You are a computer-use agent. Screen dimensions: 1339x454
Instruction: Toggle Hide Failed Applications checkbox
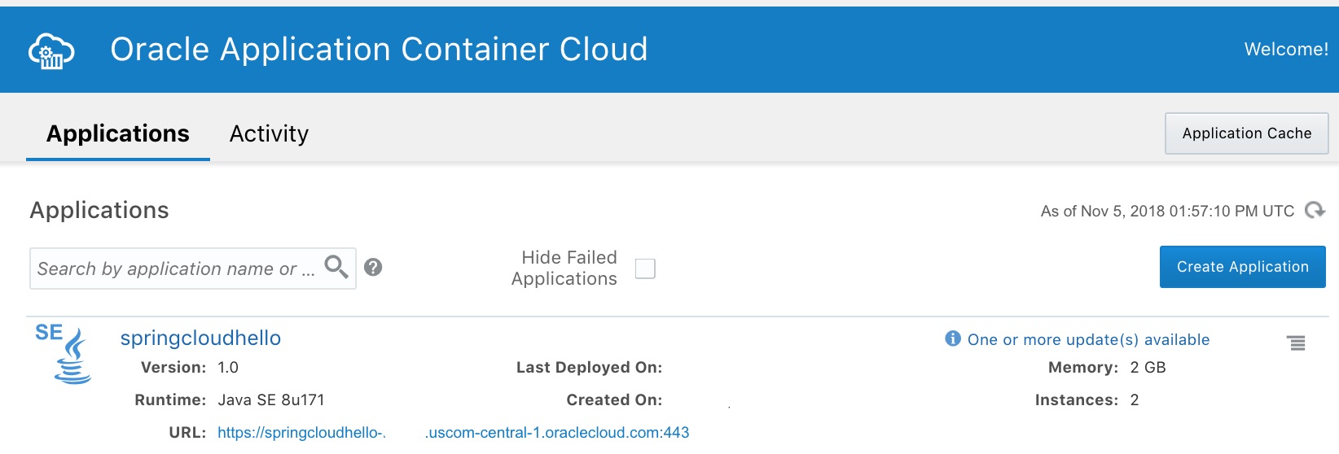pyautogui.click(x=645, y=268)
